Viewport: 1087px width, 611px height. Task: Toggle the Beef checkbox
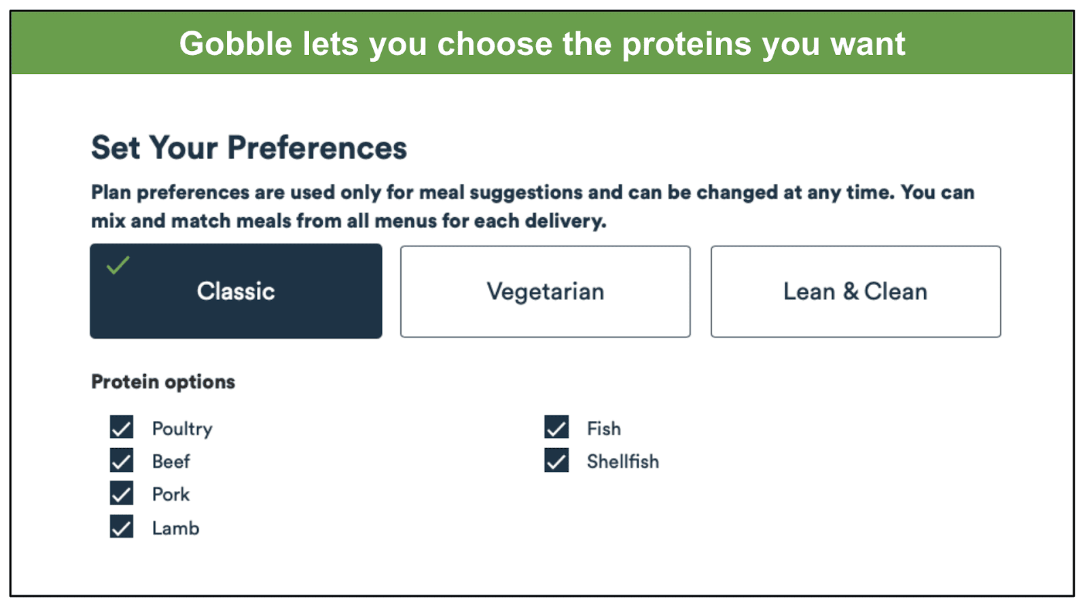pyautogui.click(x=122, y=461)
